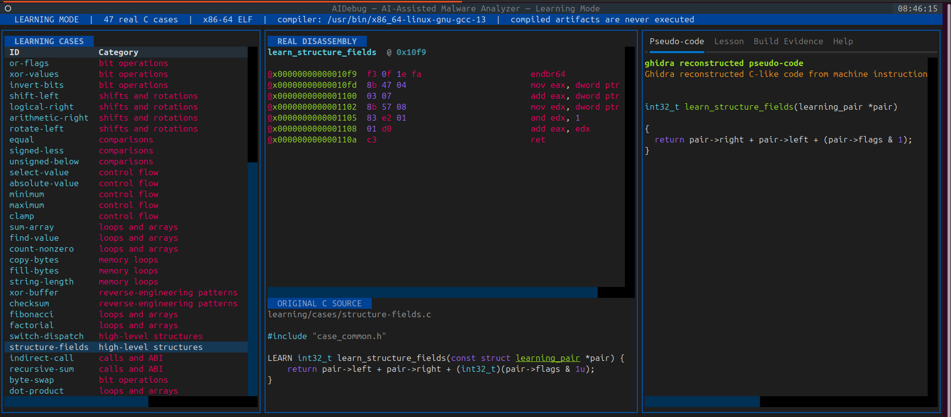Select the rotate-left case
This screenshot has height=417, width=951.
(x=126, y=129)
